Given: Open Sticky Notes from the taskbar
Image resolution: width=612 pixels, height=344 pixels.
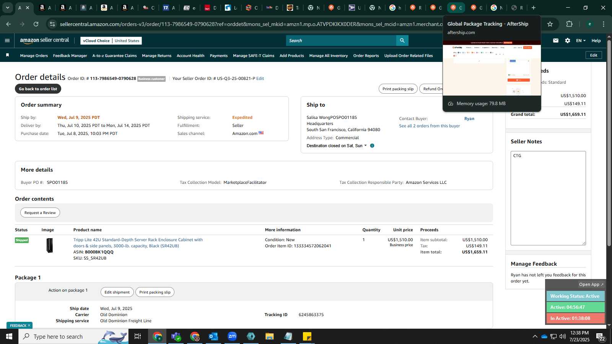Looking at the screenshot, I should 307,336.
